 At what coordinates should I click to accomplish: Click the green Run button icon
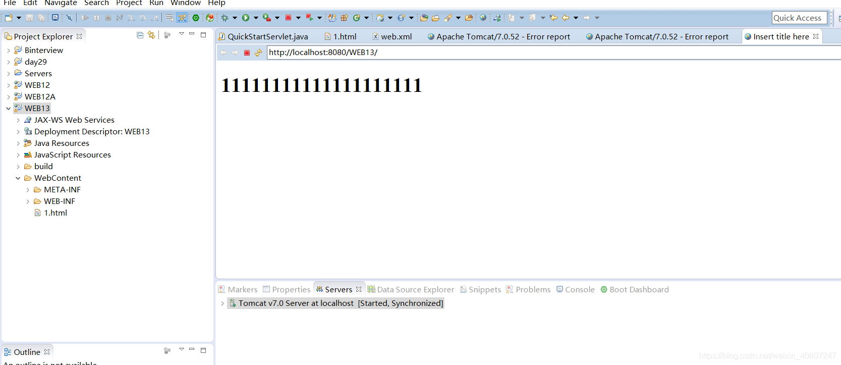click(x=246, y=18)
